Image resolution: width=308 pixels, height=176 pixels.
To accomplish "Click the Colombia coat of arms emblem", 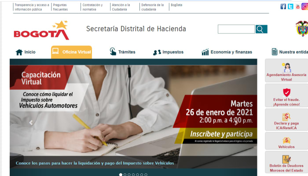I will coord(302,29).
